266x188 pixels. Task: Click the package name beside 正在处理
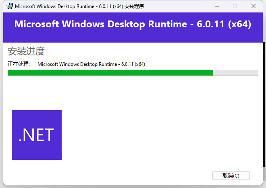(91, 64)
